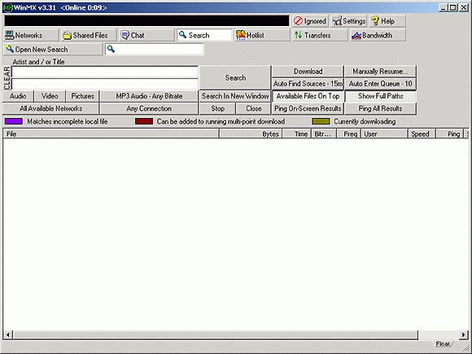Viewport: 472px width, 354px height.
Task: Open the Ignored users list
Action: [310, 21]
